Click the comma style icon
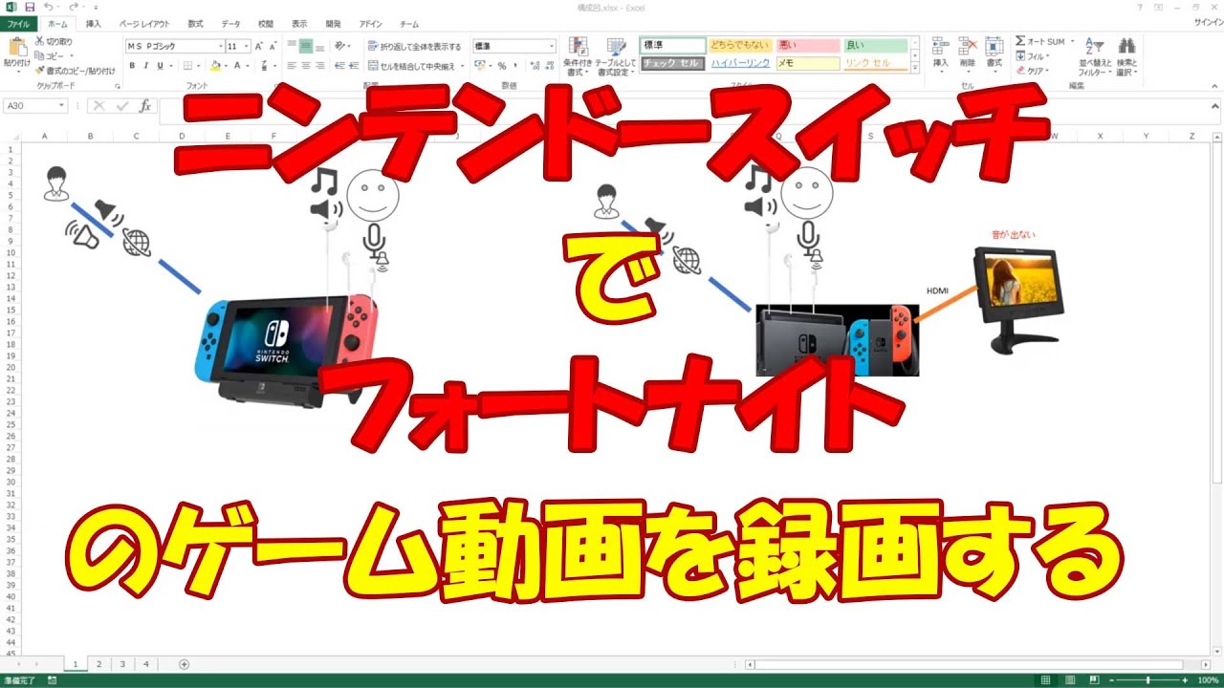1224x688 pixels. (x=515, y=66)
